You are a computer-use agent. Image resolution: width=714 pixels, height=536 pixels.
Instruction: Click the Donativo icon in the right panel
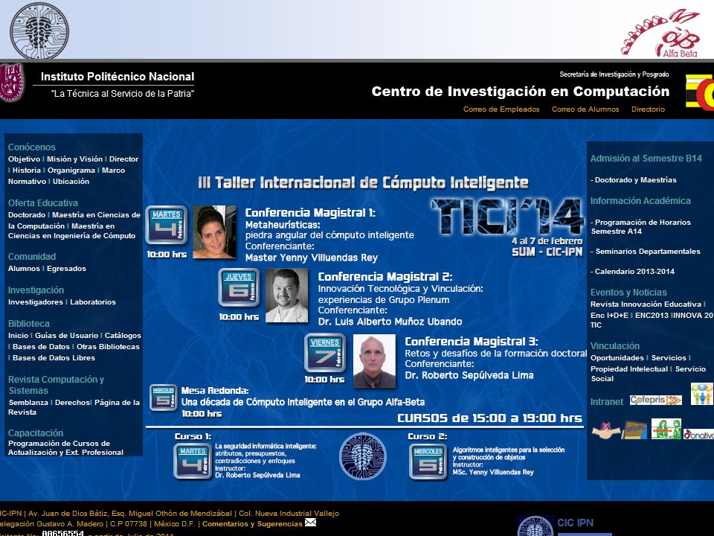tap(698, 434)
